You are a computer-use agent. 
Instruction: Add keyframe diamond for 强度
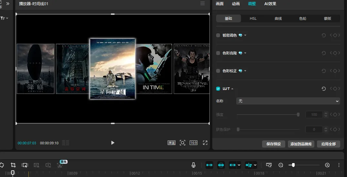[x=335, y=115]
